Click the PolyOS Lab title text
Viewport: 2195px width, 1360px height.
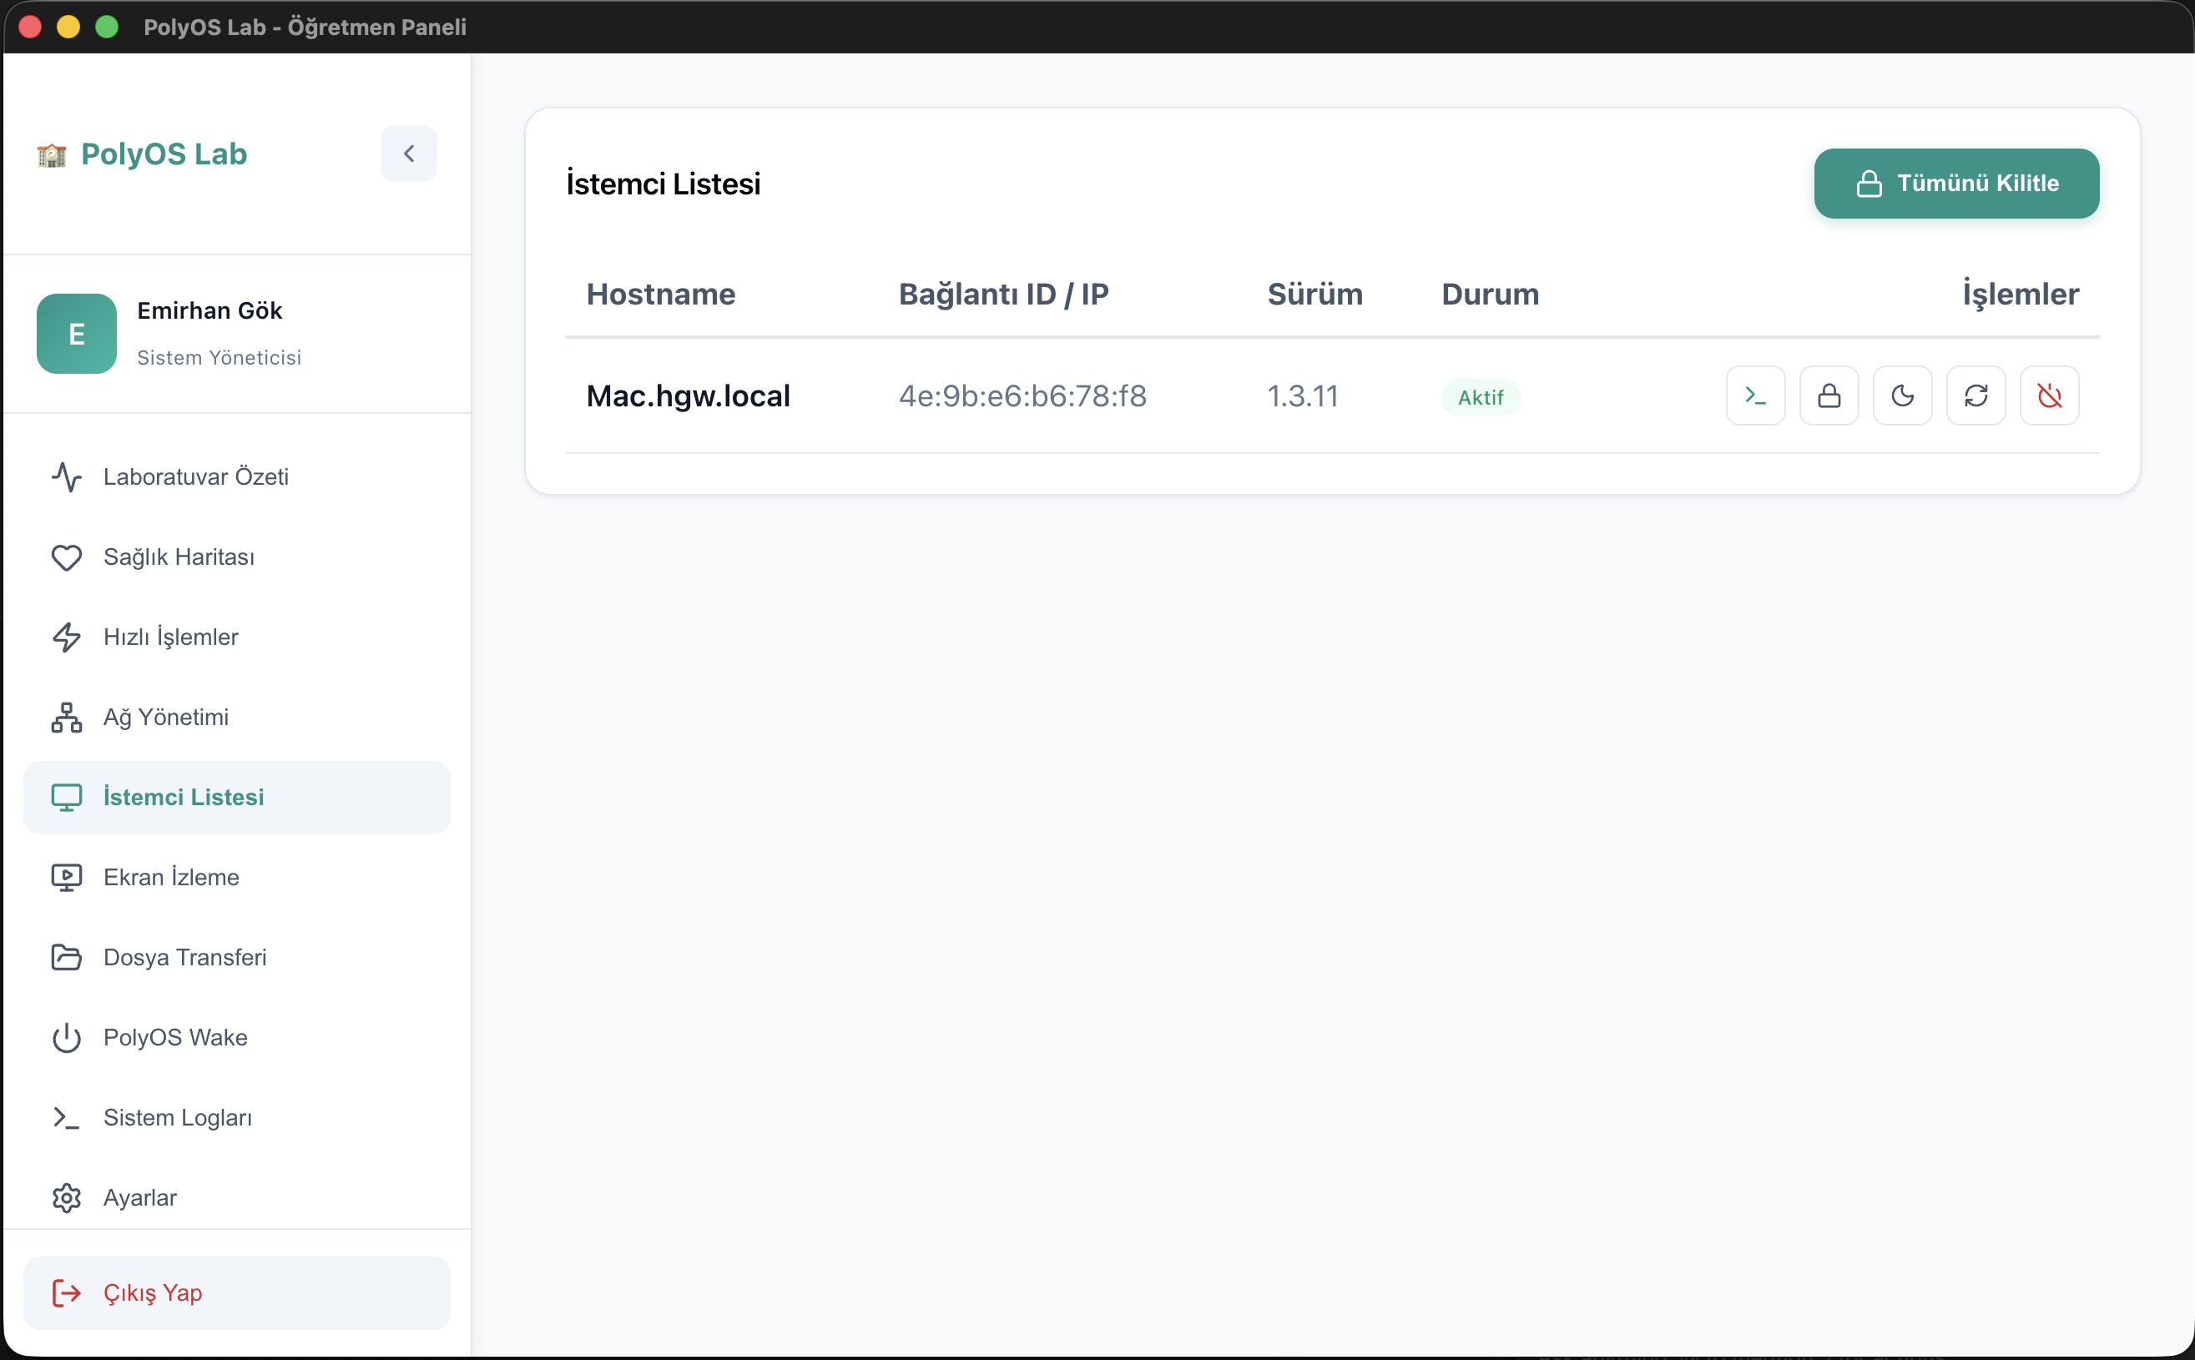pyautogui.click(x=164, y=154)
